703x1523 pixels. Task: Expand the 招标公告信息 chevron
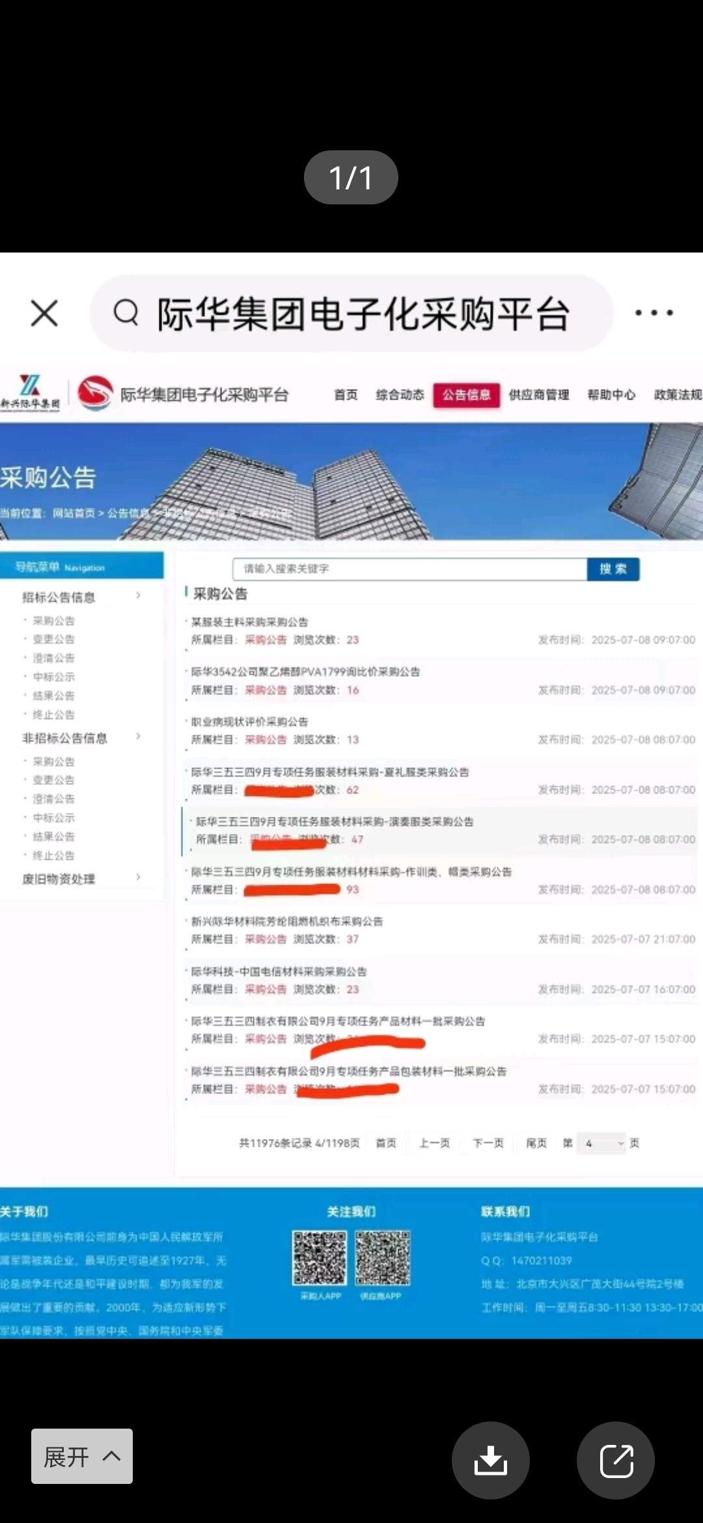[x=138, y=596]
